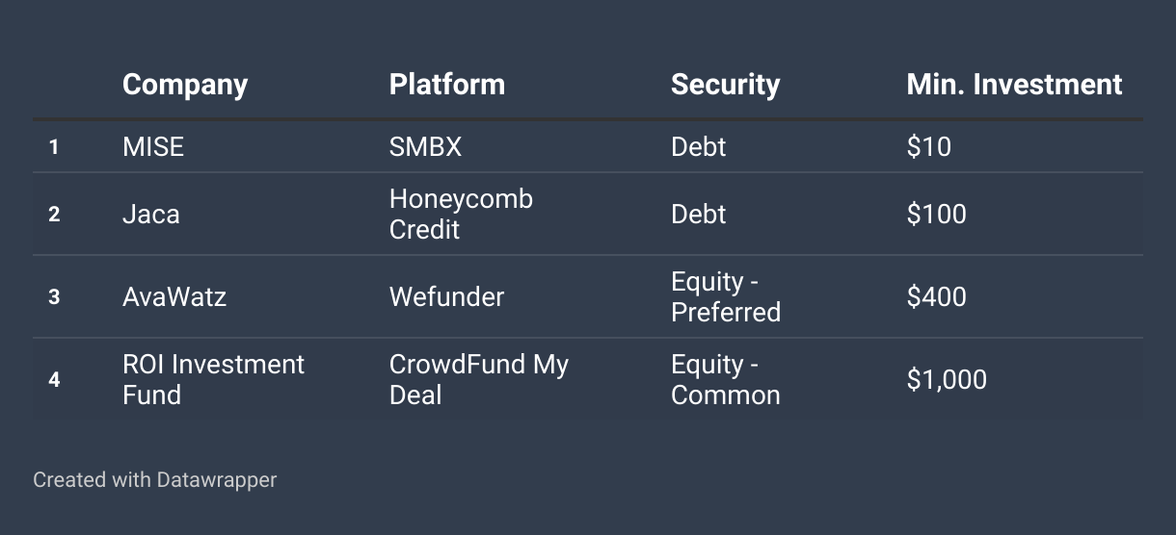The image size is (1176, 535).
Task: Click the Company column header
Action: click(185, 85)
